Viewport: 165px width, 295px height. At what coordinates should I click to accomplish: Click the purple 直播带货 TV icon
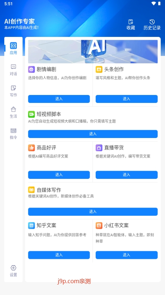[x=99, y=148]
